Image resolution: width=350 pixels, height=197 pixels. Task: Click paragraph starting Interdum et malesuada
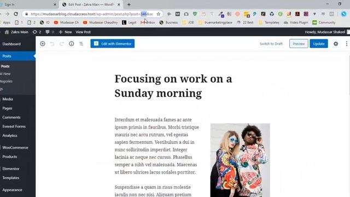pos(157,146)
